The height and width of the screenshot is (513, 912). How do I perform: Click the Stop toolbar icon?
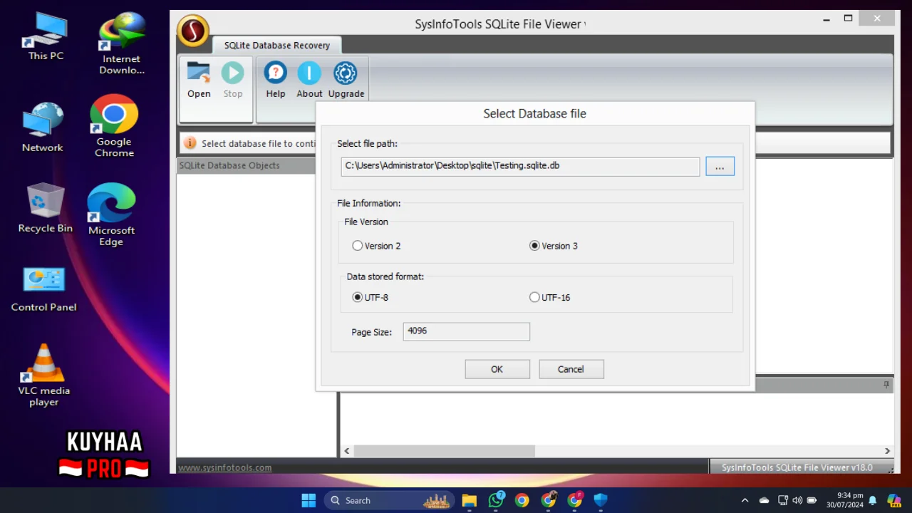pos(233,73)
